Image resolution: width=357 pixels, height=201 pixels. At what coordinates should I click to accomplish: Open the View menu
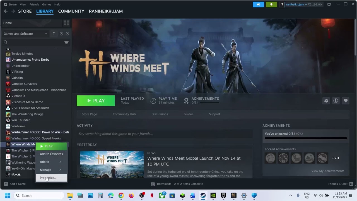click(23, 4)
